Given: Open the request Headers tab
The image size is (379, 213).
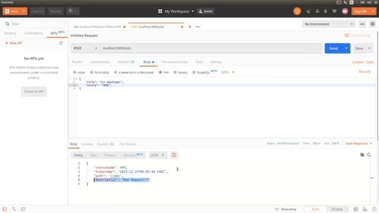Looking at the screenshot, I should [x=126, y=62].
